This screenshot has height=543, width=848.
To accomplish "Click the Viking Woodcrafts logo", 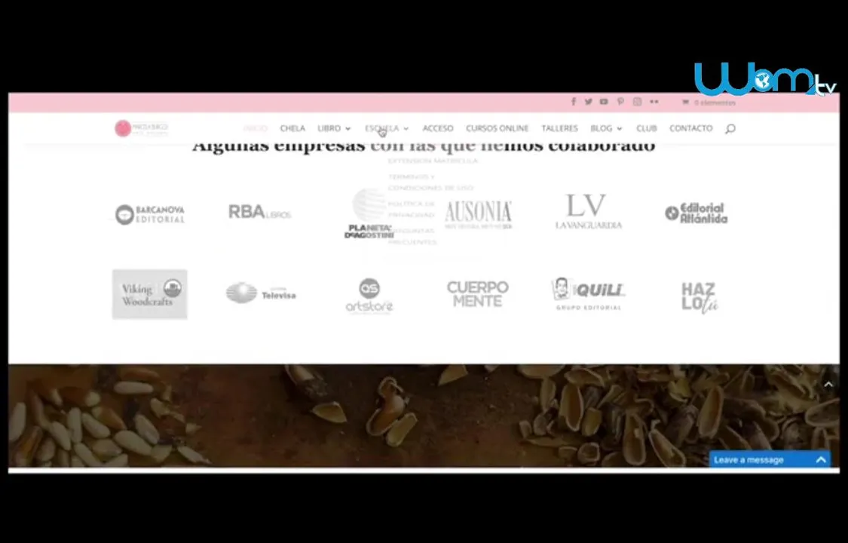I will (150, 294).
